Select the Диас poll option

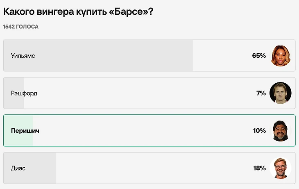coord(149,168)
